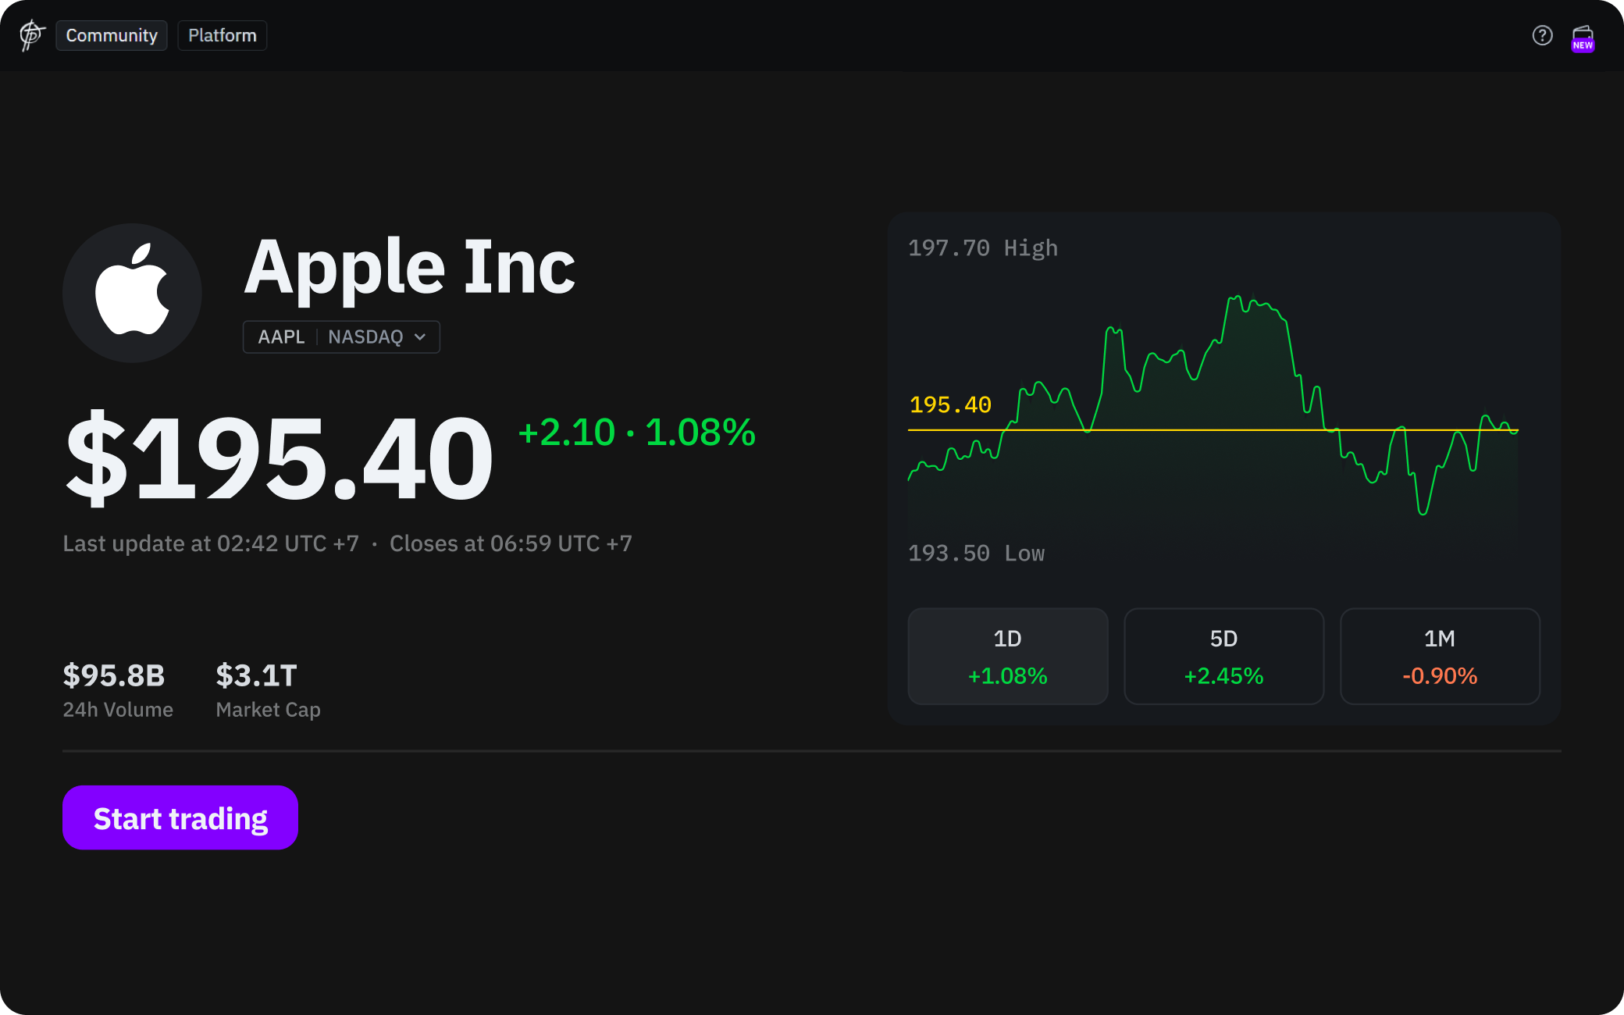1624x1015 pixels.
Task: Click the brand logo in top-left corner
Action: 32,35
